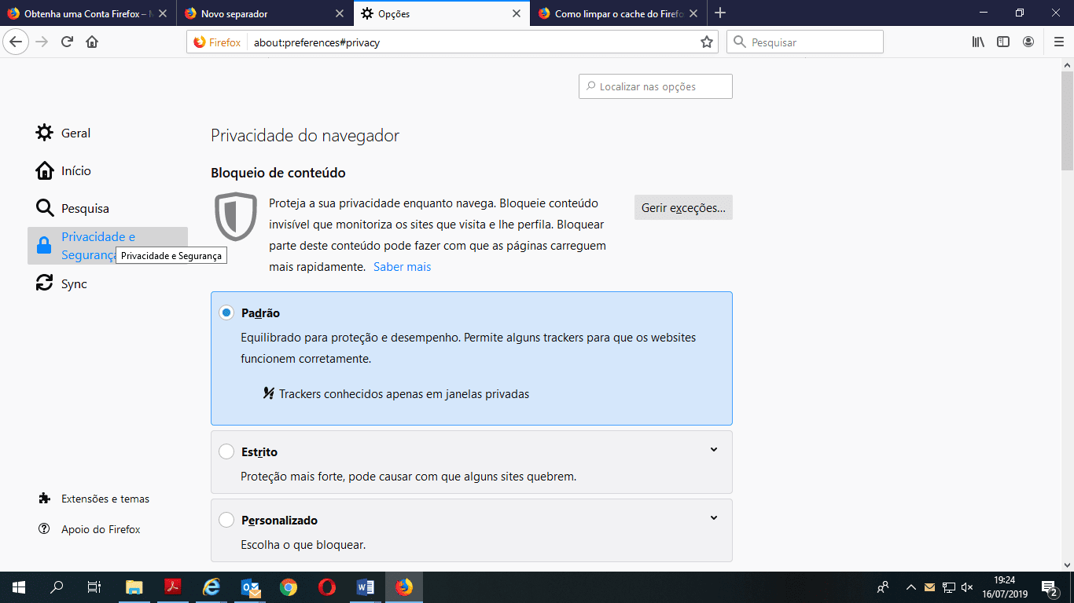Image resolution: width=1074 pixels, height=603 pixels.
Task: Select the Início settings section
Action: click(x=75, y=170)
